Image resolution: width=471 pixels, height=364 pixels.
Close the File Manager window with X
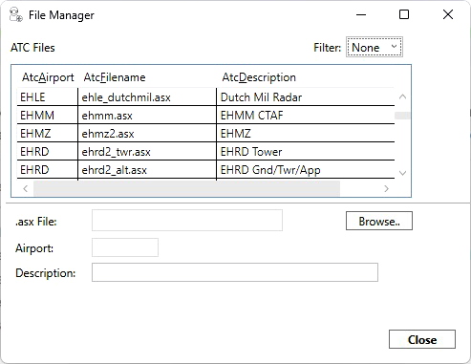click(448, 14)
